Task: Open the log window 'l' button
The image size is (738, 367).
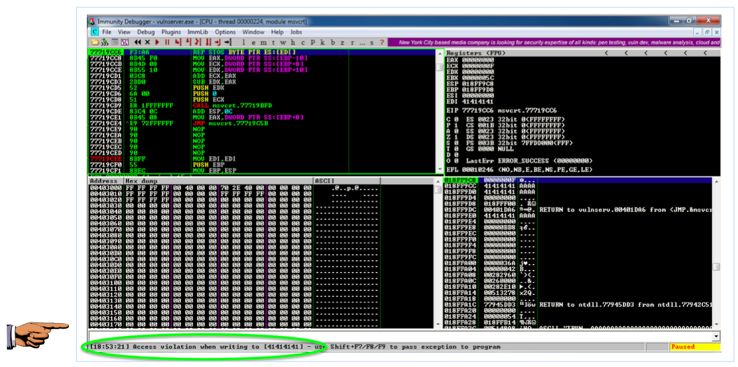Action: coord(244,42)
